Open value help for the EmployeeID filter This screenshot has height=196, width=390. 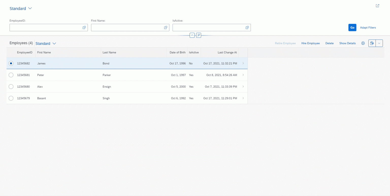coord(84,27)
